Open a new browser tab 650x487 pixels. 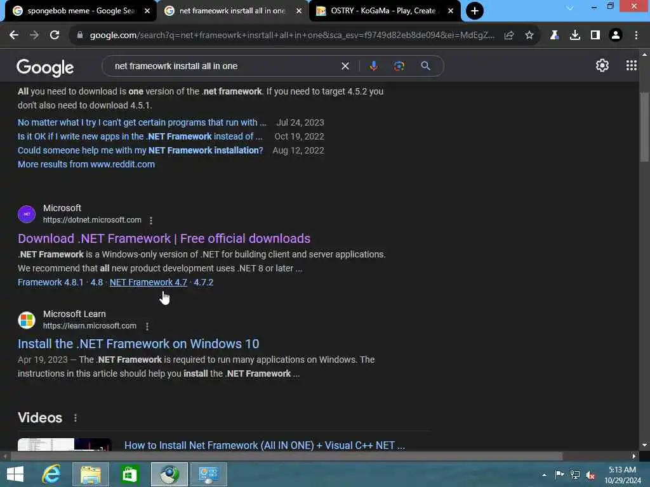[x=475, y=11]
